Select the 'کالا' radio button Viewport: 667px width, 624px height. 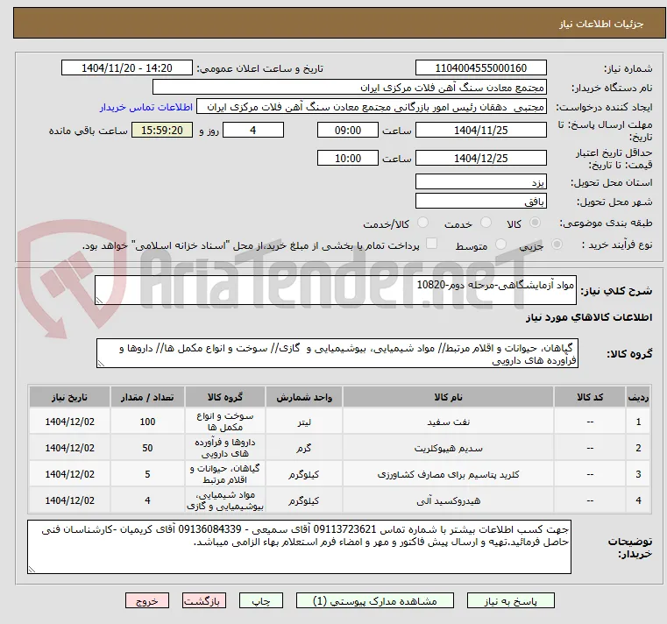[535, 223]
